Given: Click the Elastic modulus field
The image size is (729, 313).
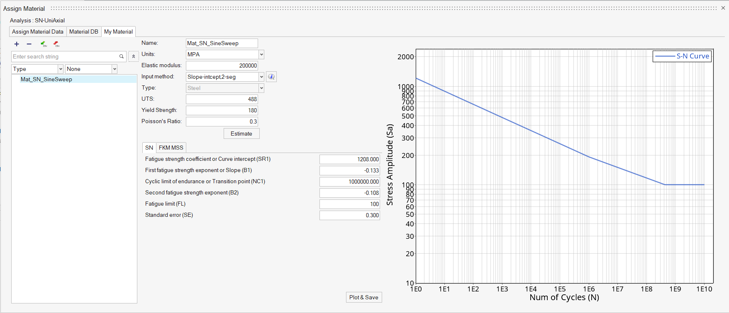Looking at the screenshot, I should coord(222,66).
